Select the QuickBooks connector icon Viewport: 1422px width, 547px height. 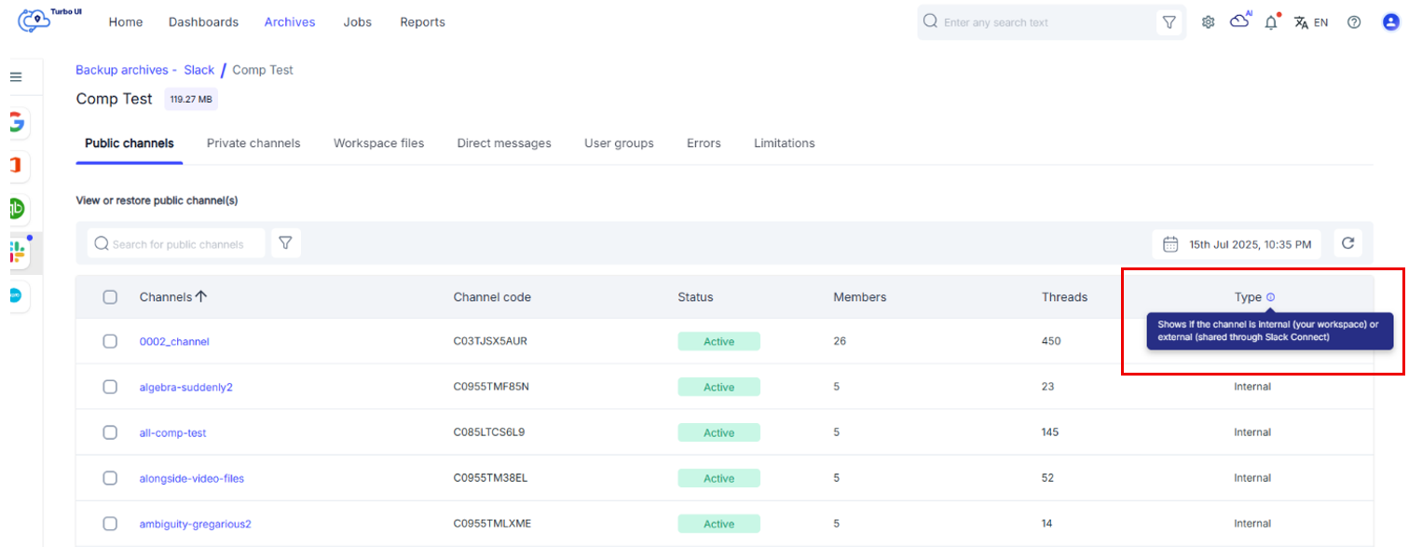pos(17,209)
